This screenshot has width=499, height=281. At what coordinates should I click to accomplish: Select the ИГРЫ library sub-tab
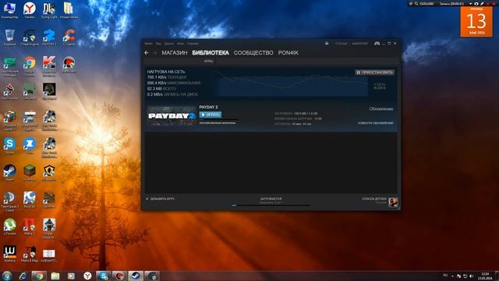click(208, 61)
